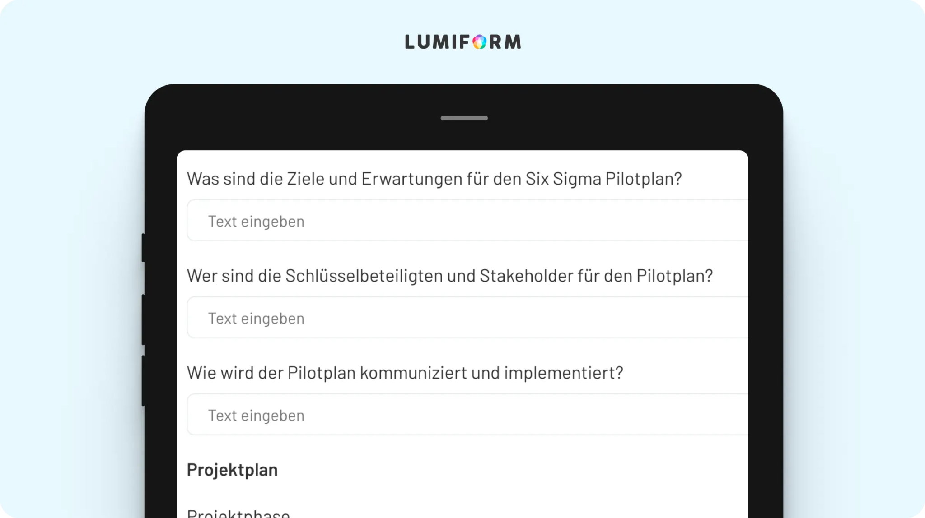Click the bottom side button on tablet frame
925x518 pixels.
pyautogui.click(x=143, y=381)
